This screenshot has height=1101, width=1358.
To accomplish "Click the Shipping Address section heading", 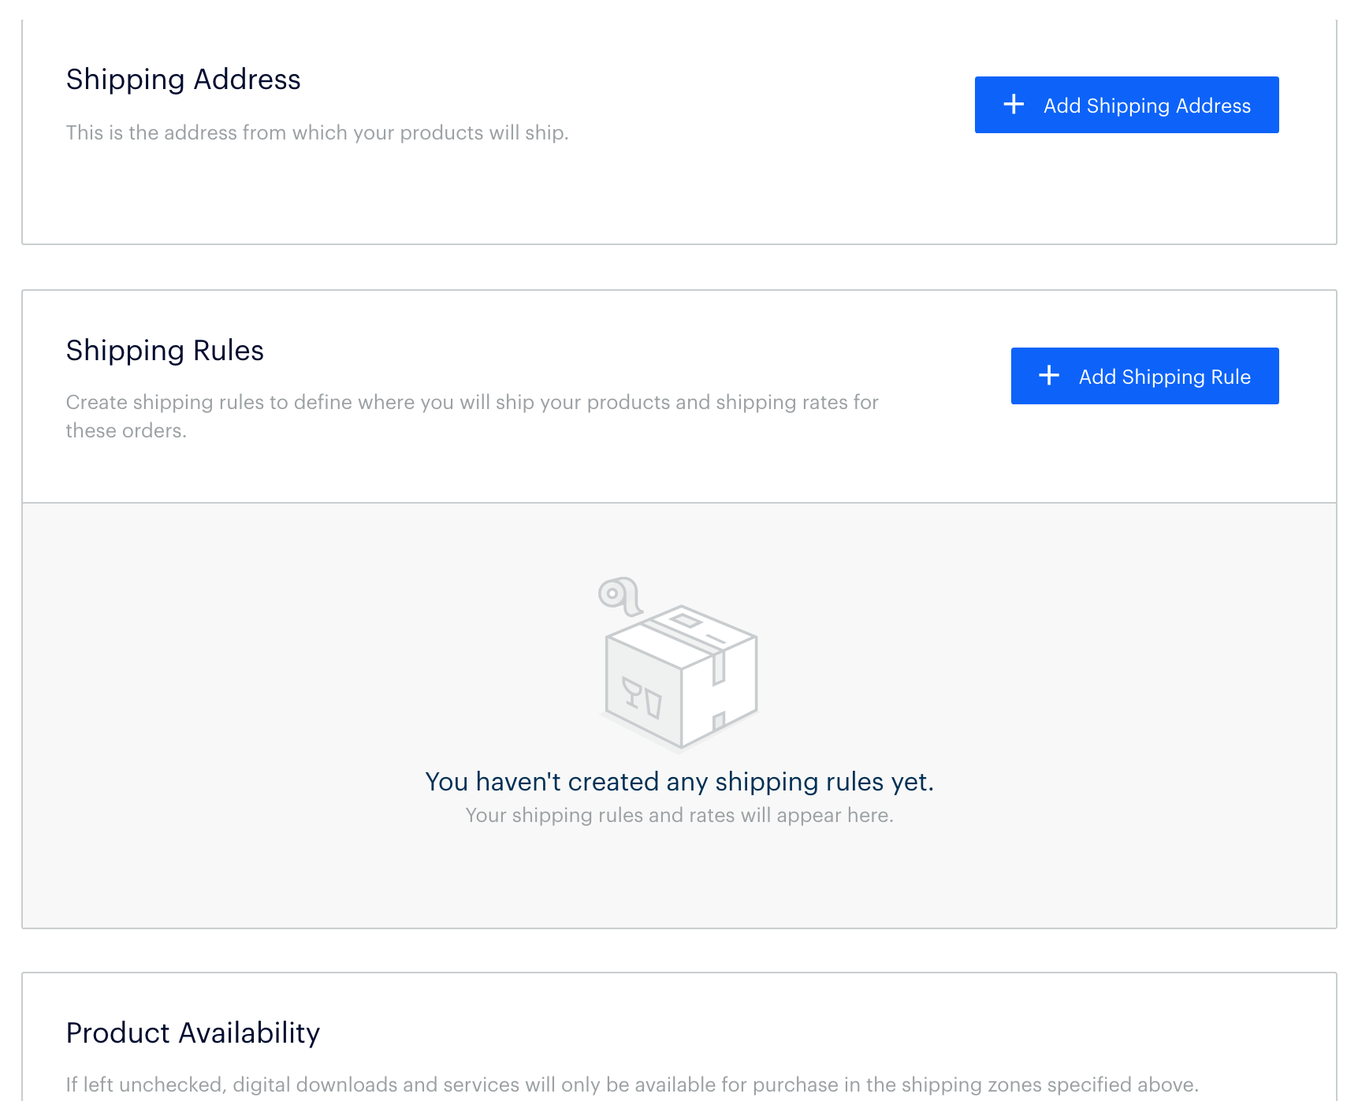I will [x=183, y=80].
